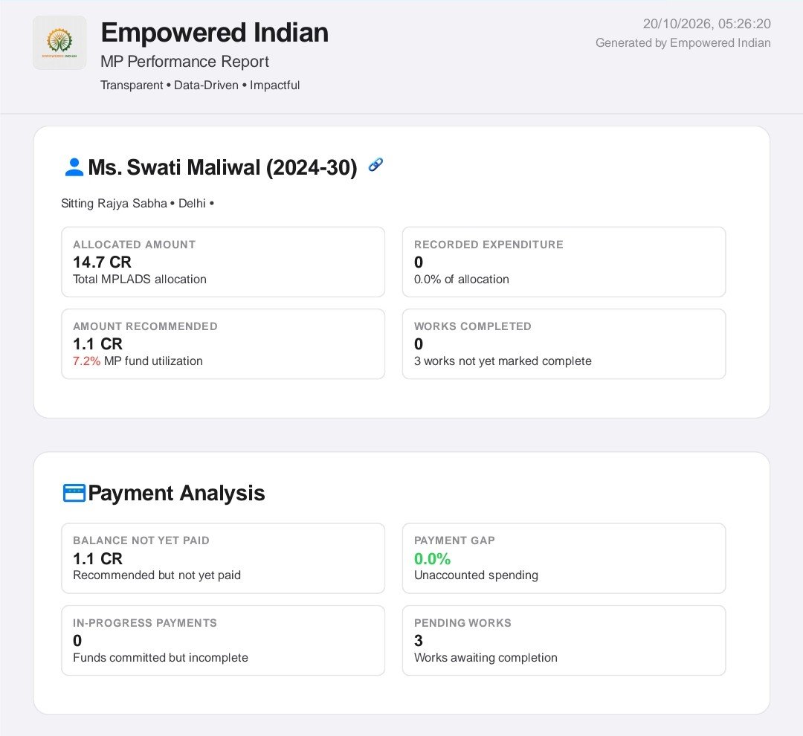This screenshot has height=736, width=803.
Task: Select the Balance Not Yet Paid card
Action: pos(223,558)
